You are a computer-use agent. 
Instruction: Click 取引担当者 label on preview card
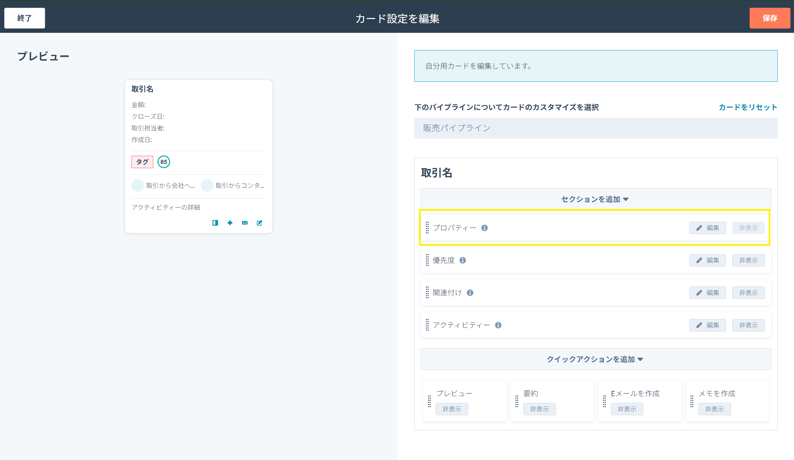[148, 128]
